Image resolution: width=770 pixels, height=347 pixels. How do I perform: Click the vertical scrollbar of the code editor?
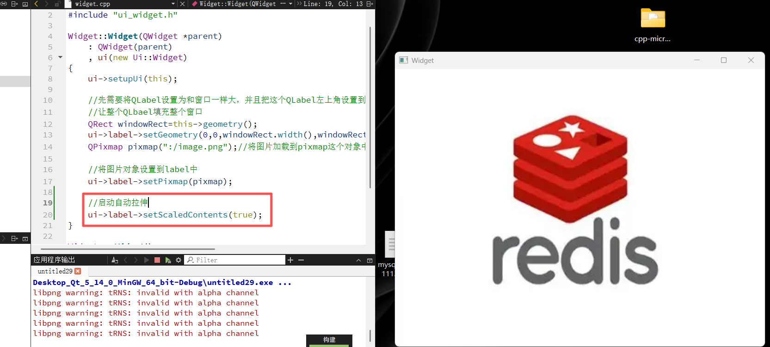pos(370,107)
